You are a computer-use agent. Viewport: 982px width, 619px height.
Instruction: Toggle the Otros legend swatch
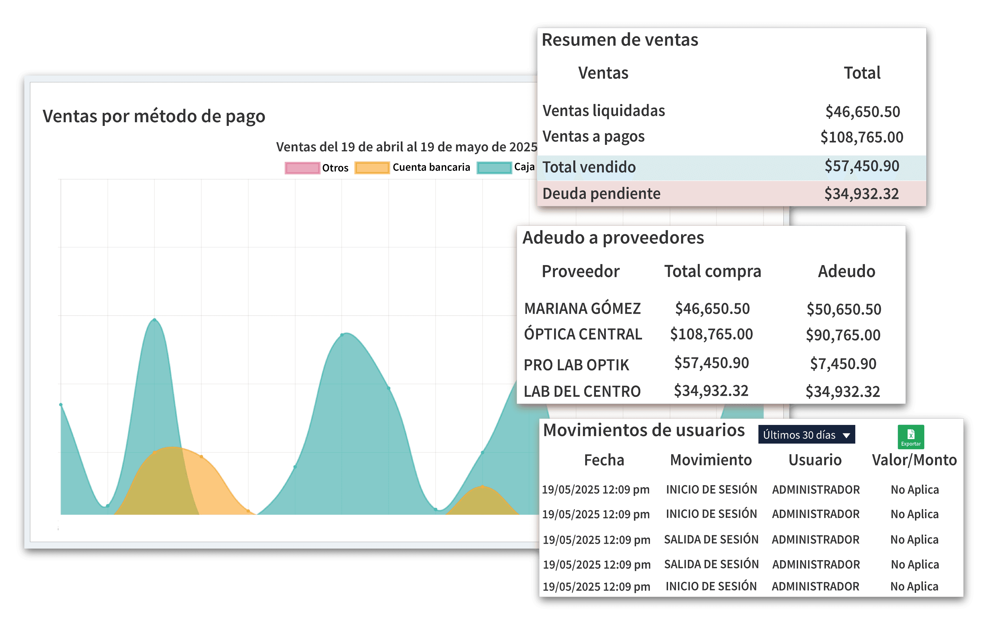[302, 168]
